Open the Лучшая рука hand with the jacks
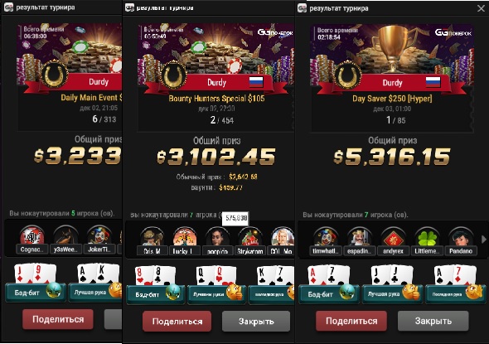 click(x=392, y=293)
